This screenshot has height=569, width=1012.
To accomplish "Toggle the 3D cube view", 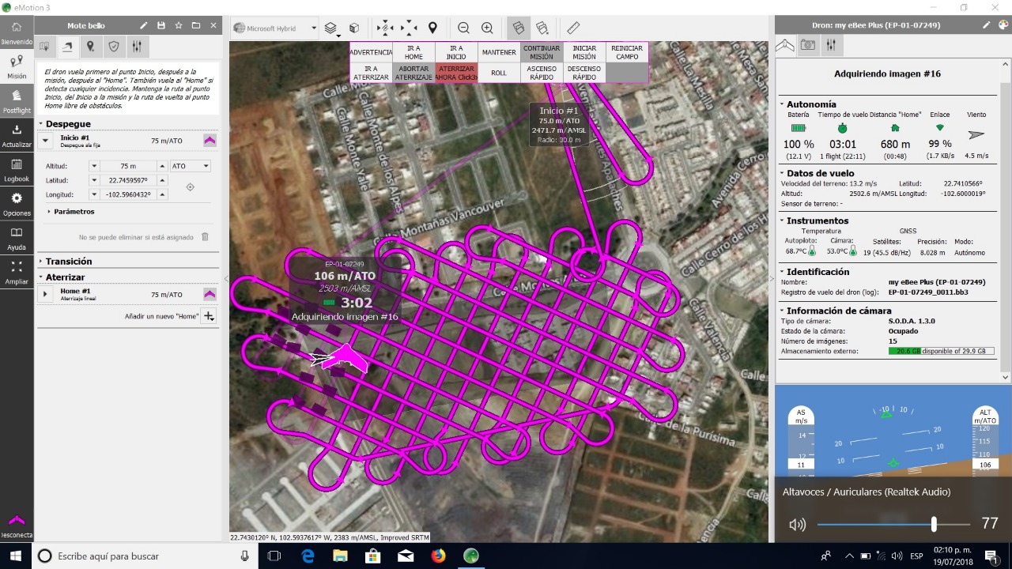I will 354,28.
